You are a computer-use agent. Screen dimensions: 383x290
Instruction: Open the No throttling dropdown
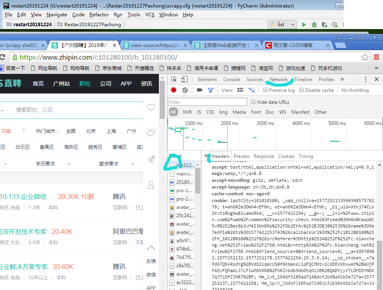click(355, 90)
